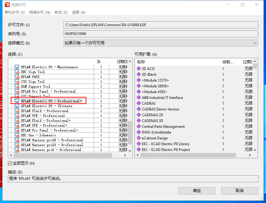Click the license list horizontal scrollbar thumb
This screenshot has width=266, height=203.
[63, 155]
